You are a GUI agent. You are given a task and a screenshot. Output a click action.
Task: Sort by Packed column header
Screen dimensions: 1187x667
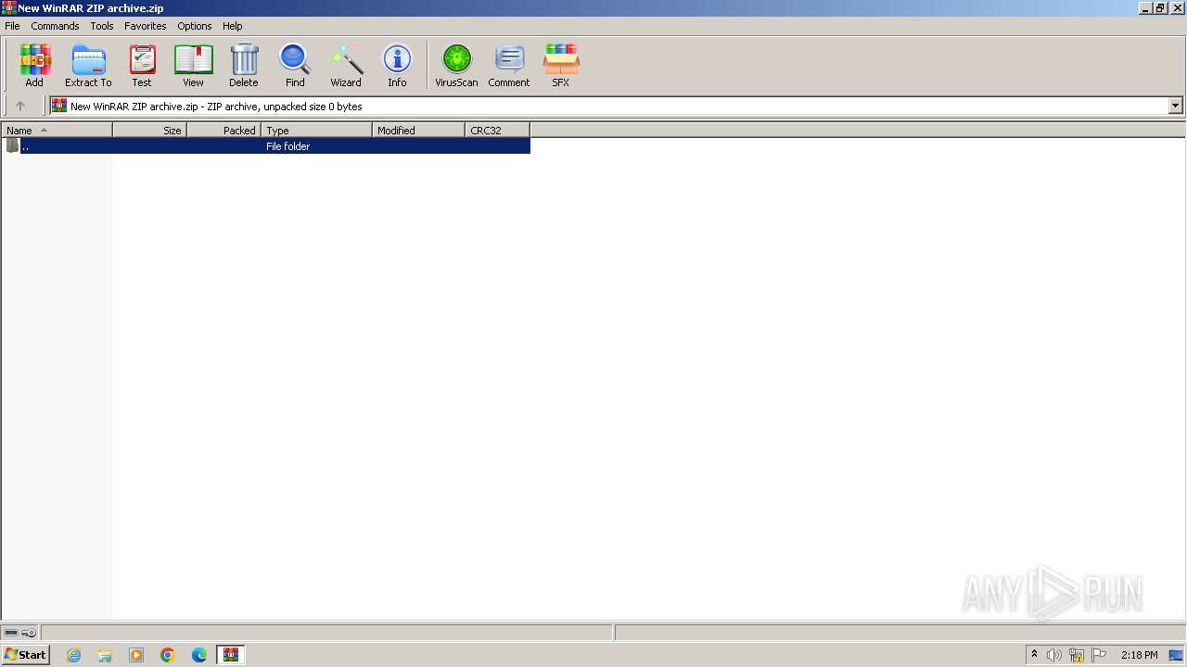(x=224, y=131)
